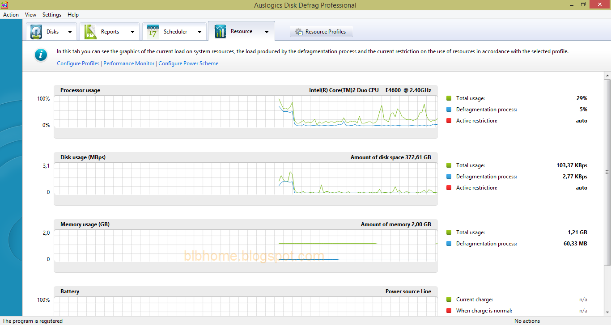Click the Resource Profiles gear icon
The image size is (611, 325).
(297, 31)
